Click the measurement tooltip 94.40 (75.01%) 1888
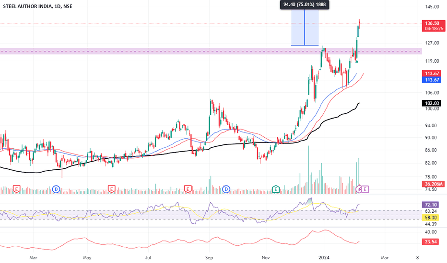The image size is (447, 263). click(305, 5)
